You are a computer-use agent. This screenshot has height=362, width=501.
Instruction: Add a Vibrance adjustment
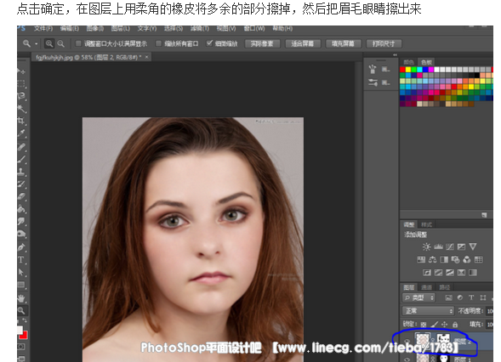[x=473, y=246]
